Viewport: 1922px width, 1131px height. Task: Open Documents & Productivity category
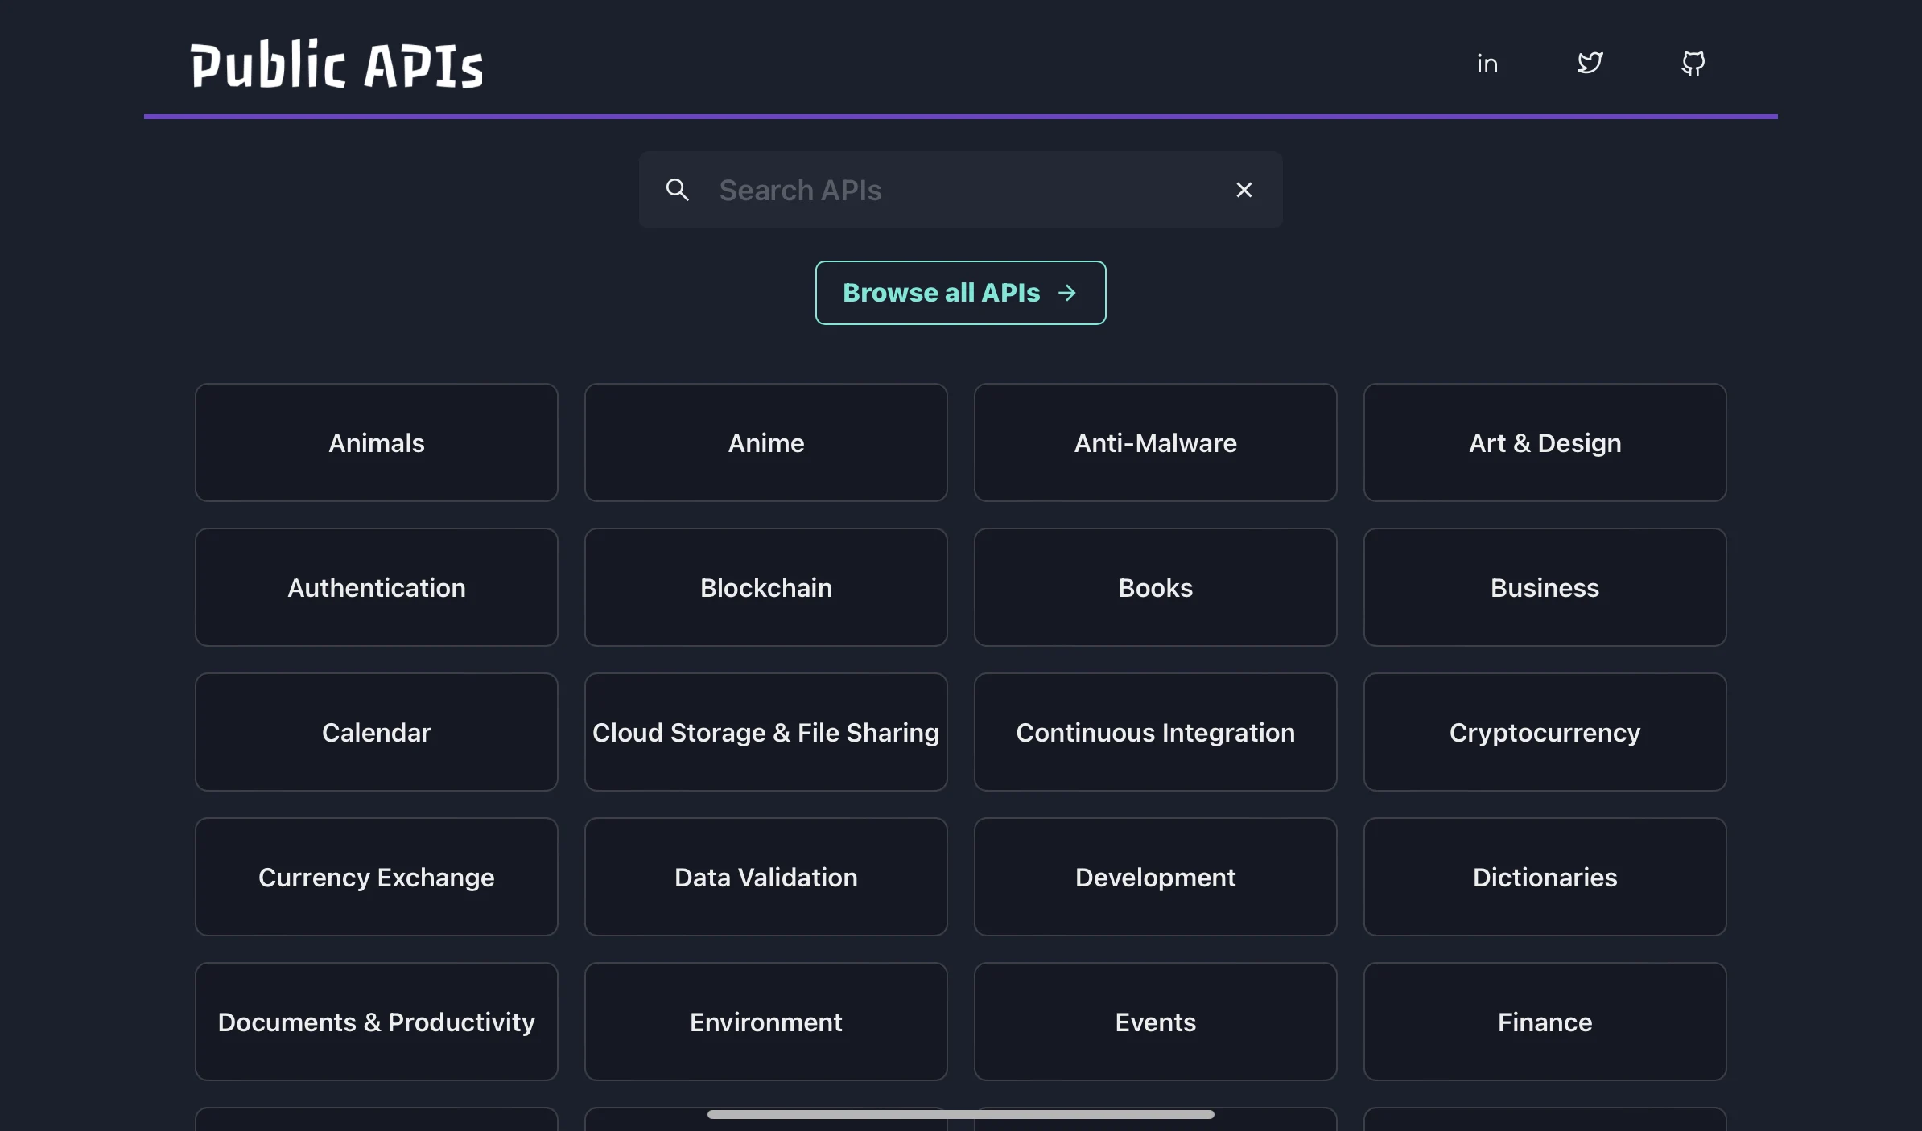pos(377,1022)
